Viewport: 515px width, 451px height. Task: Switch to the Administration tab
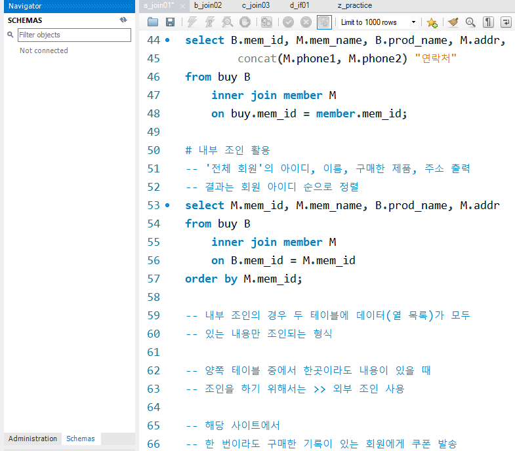33,439
